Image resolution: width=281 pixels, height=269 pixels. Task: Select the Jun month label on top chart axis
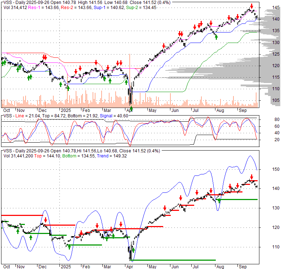(x=175, y=110)
